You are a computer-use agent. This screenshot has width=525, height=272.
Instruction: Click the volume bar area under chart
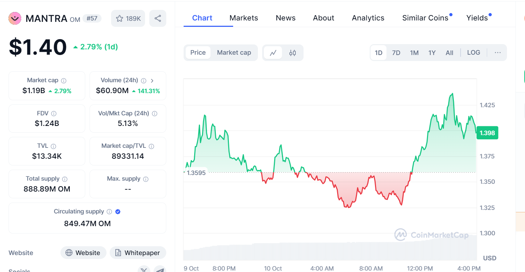329,251
